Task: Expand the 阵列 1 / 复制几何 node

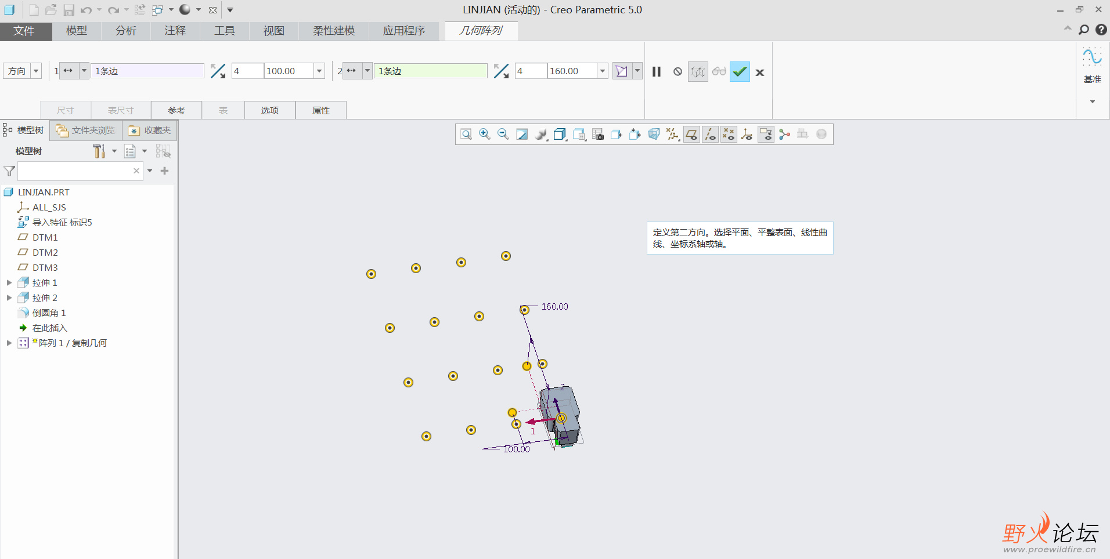Action: (9, 343)
